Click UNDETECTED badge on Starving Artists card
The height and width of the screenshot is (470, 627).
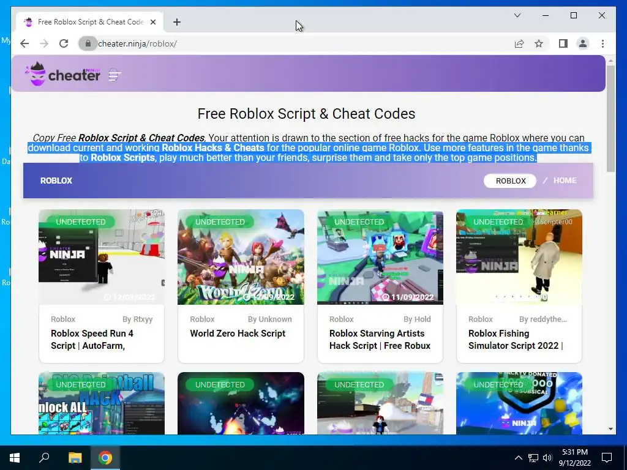tap(359, 222)
